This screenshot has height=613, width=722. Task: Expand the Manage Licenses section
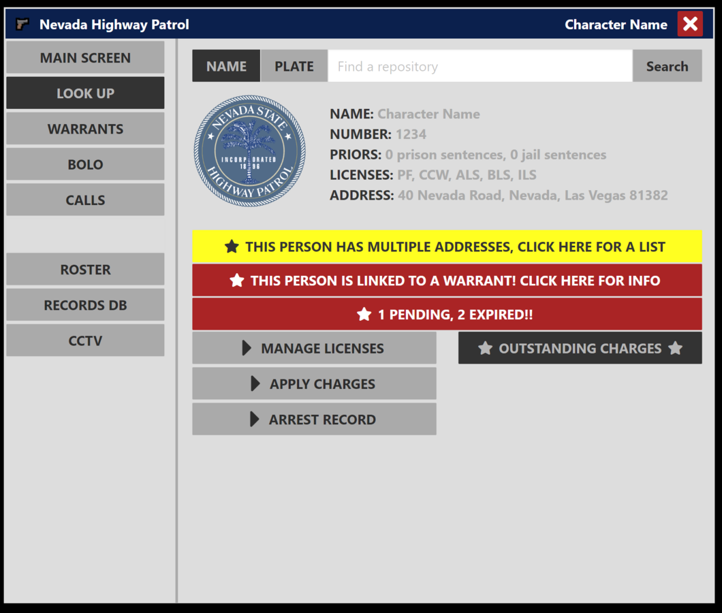pyautogui.click(x=314, y=348)
